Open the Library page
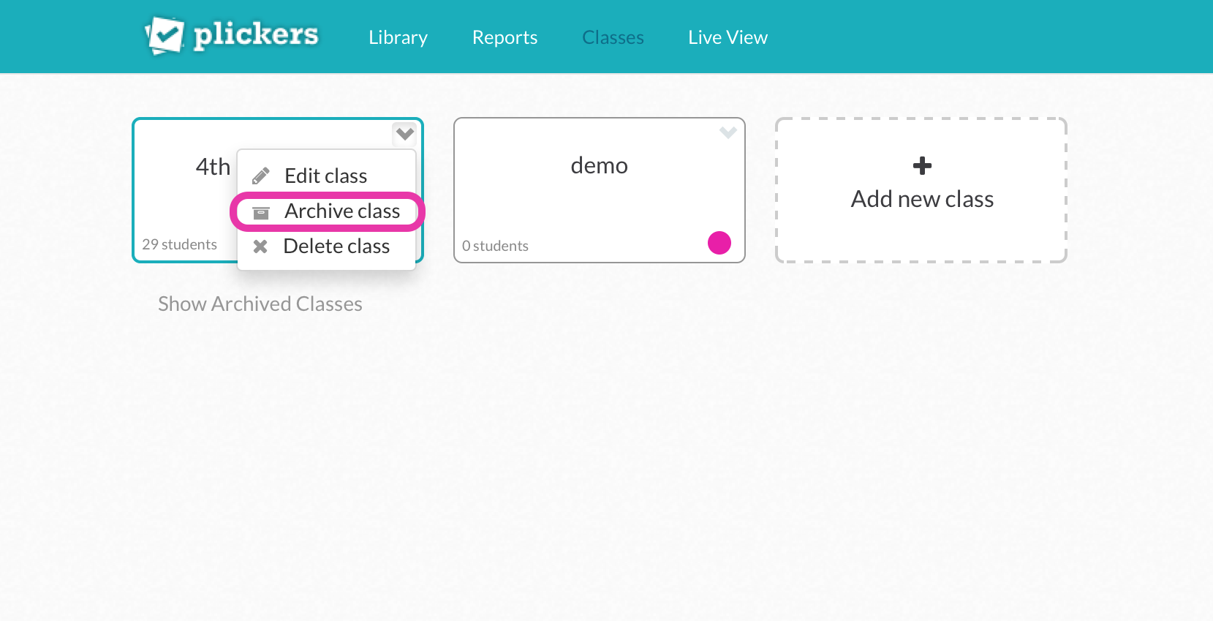Viewport: 1213px width, 621px height. (x=398, y=37)
